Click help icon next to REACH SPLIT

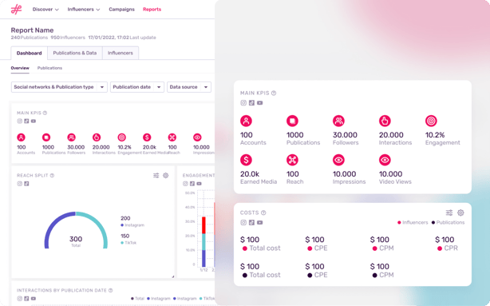point(52,176)
